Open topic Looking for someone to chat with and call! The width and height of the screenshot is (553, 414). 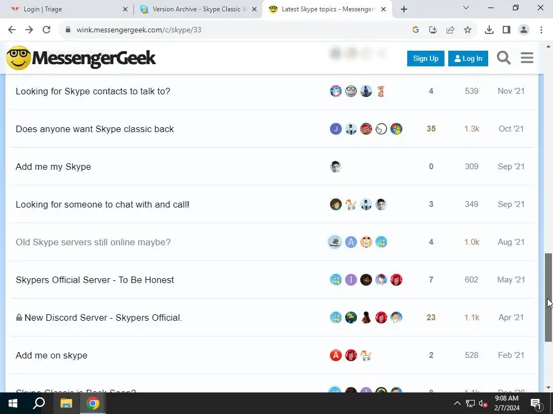point(102,204)
